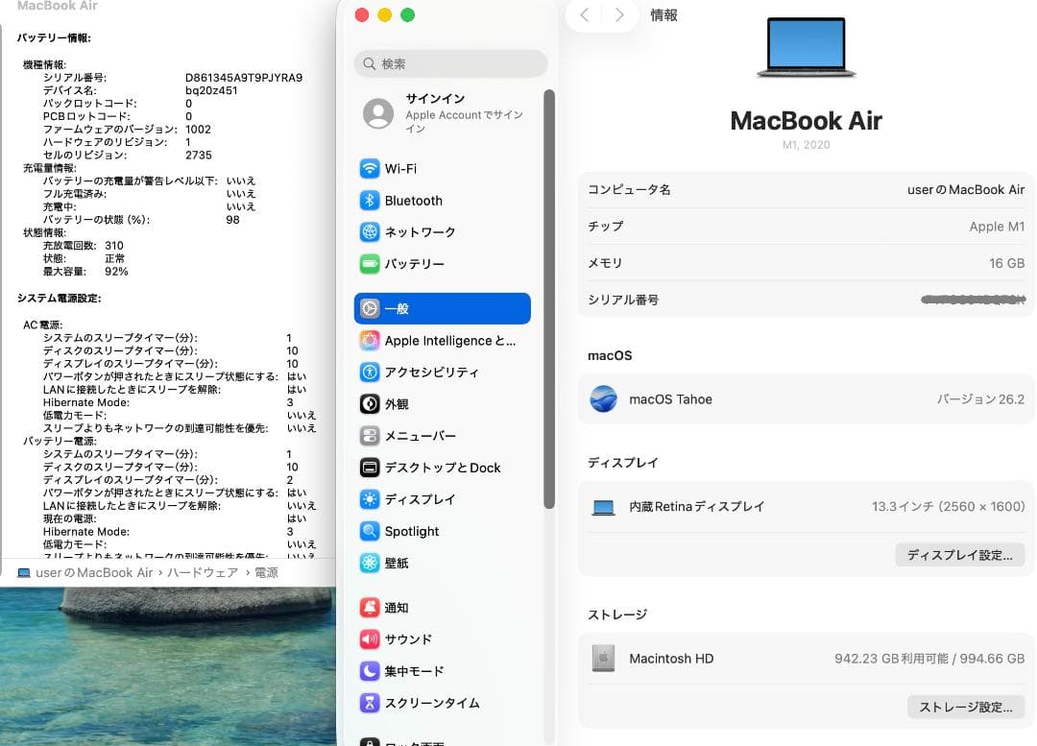Image resolution: width=1037 pixels, height=746 pixels.
Task: Click the ディスプレイ設定… button
Action: (x=959, y=554)
